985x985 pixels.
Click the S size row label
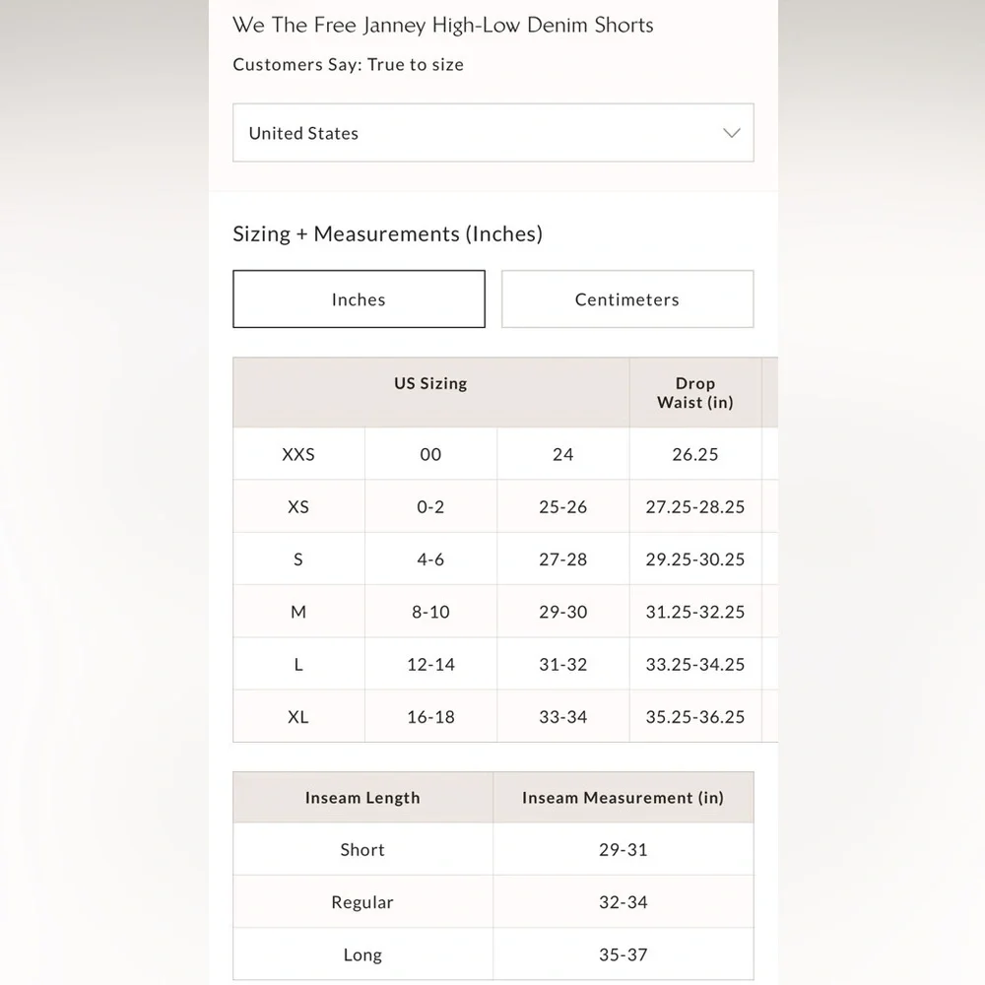[298, 559]
